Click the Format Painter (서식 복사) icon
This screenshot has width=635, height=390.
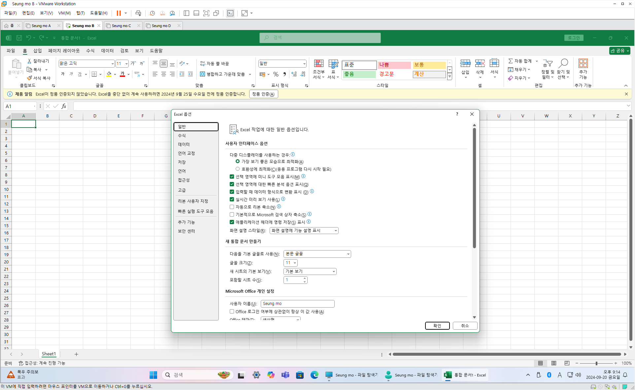tap(30, 78)
